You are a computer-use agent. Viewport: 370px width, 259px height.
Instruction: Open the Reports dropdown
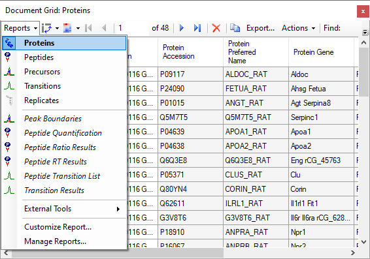(x=20, y=28)
